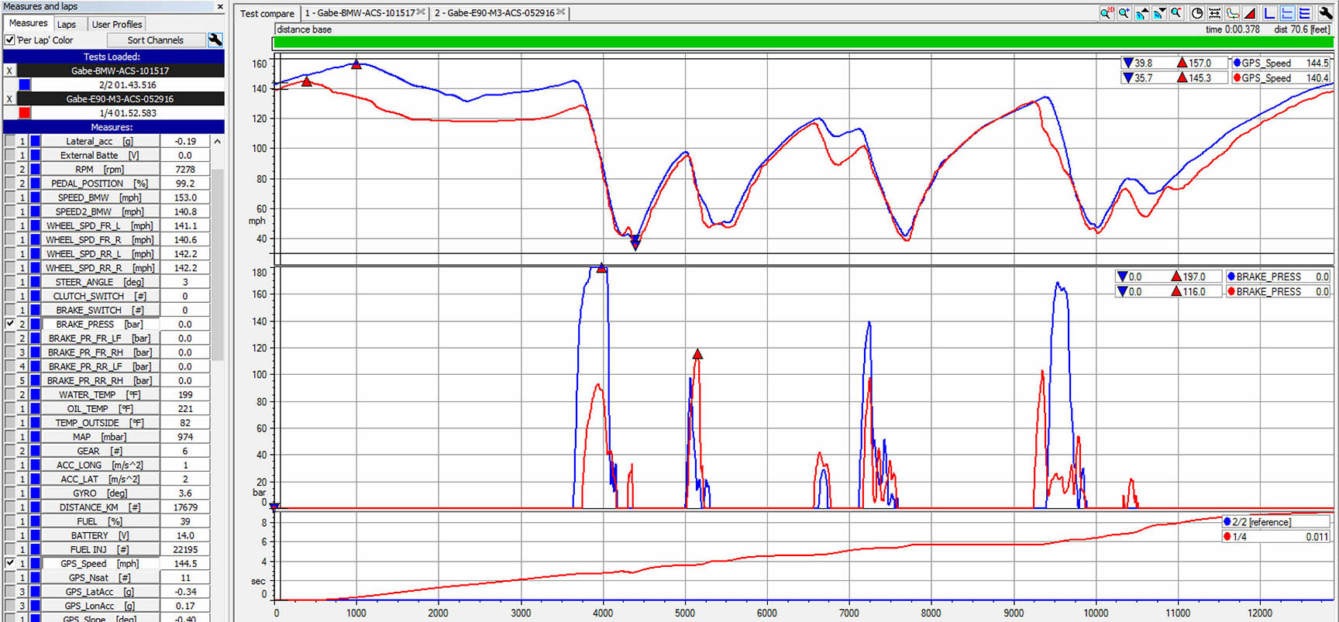Screen dimensions: 1339x622
Task: Click the Gabe-E90-M3-ACS-052916 test header
Action: 120,99
